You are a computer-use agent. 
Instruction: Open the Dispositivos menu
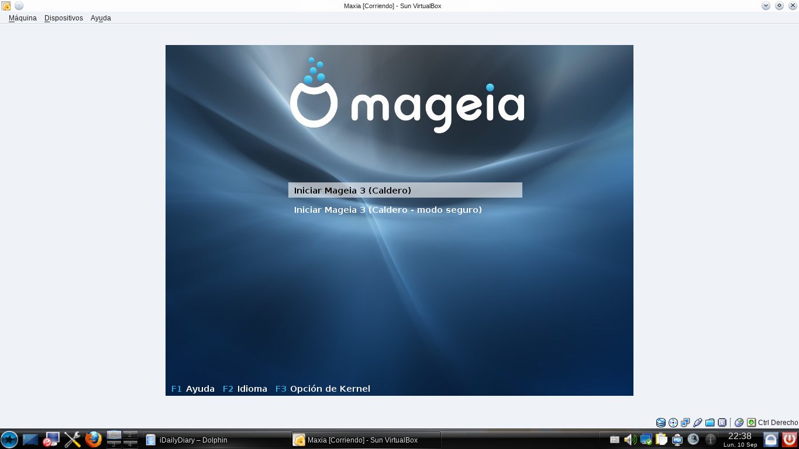coord(64,18)
